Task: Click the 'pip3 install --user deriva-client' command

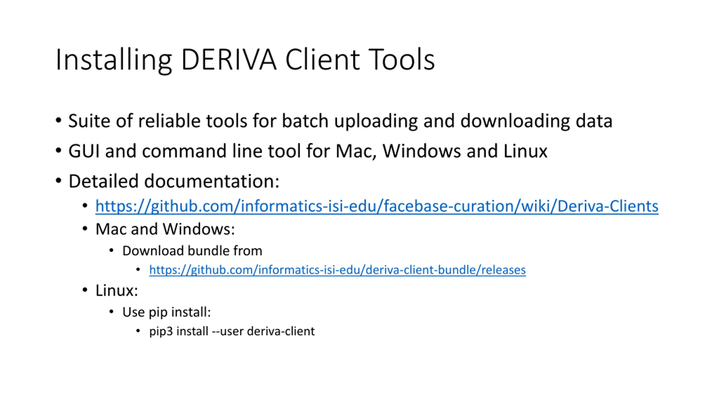Action: (232, 331)
